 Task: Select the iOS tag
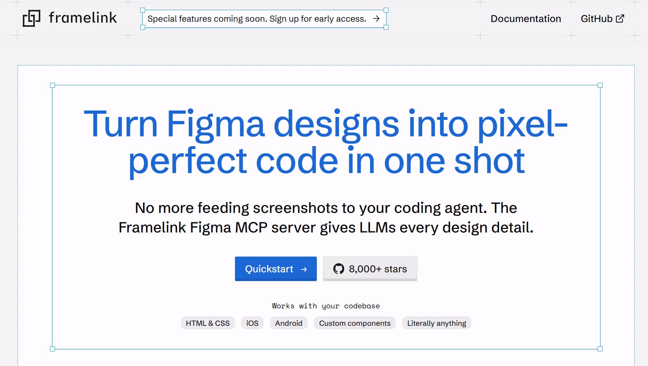point(252,323)
